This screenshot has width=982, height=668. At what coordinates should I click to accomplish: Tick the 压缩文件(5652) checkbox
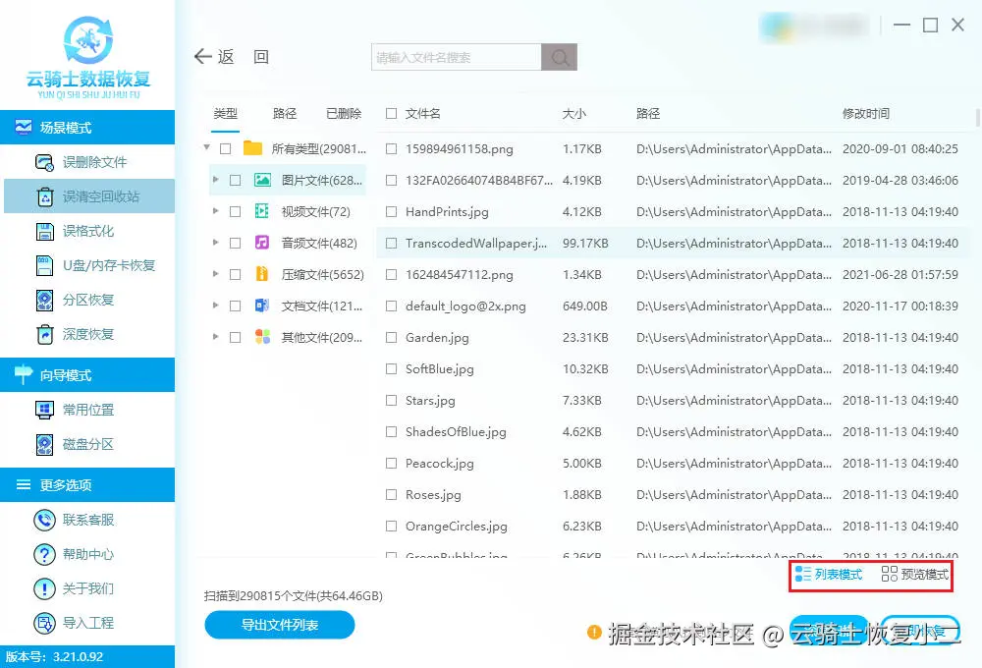click(x=235, y=274)
